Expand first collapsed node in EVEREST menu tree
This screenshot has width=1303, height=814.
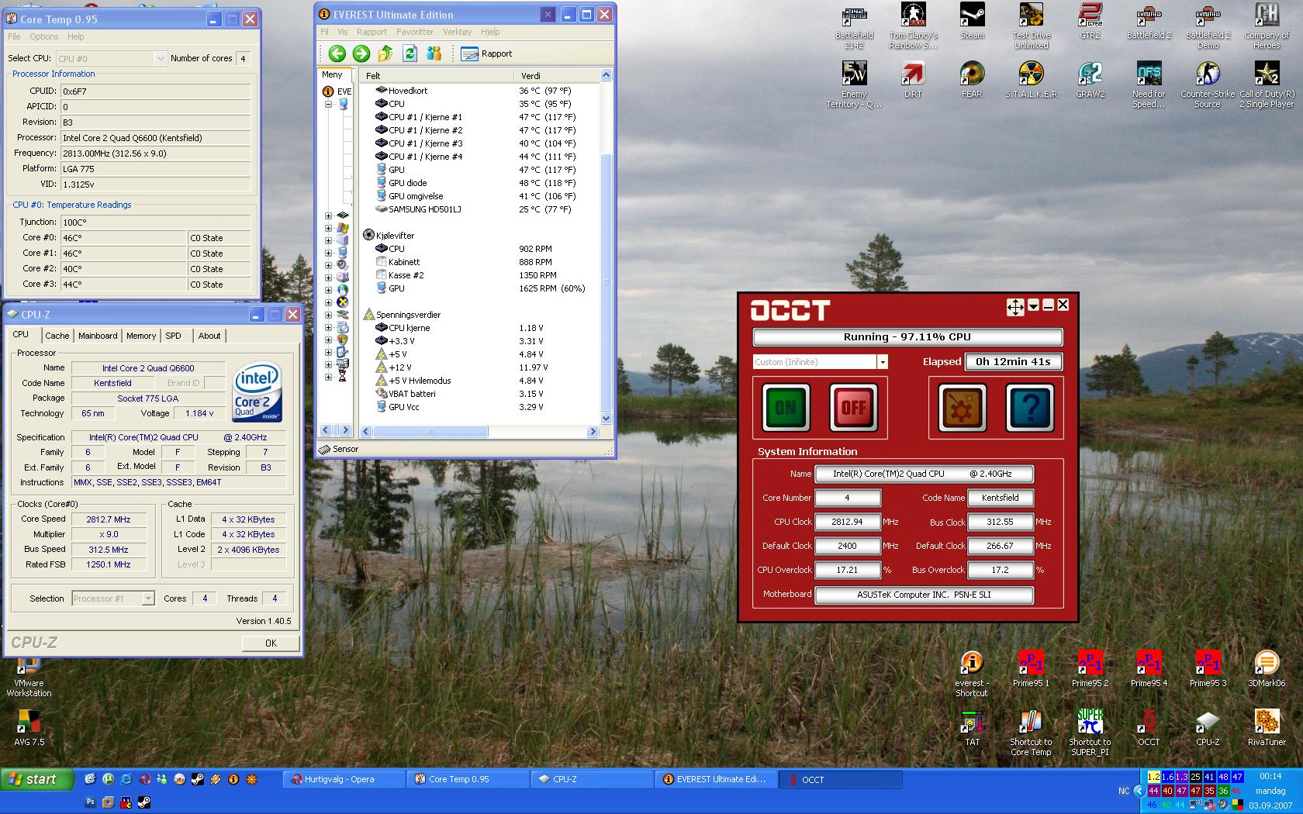point(328,216)
